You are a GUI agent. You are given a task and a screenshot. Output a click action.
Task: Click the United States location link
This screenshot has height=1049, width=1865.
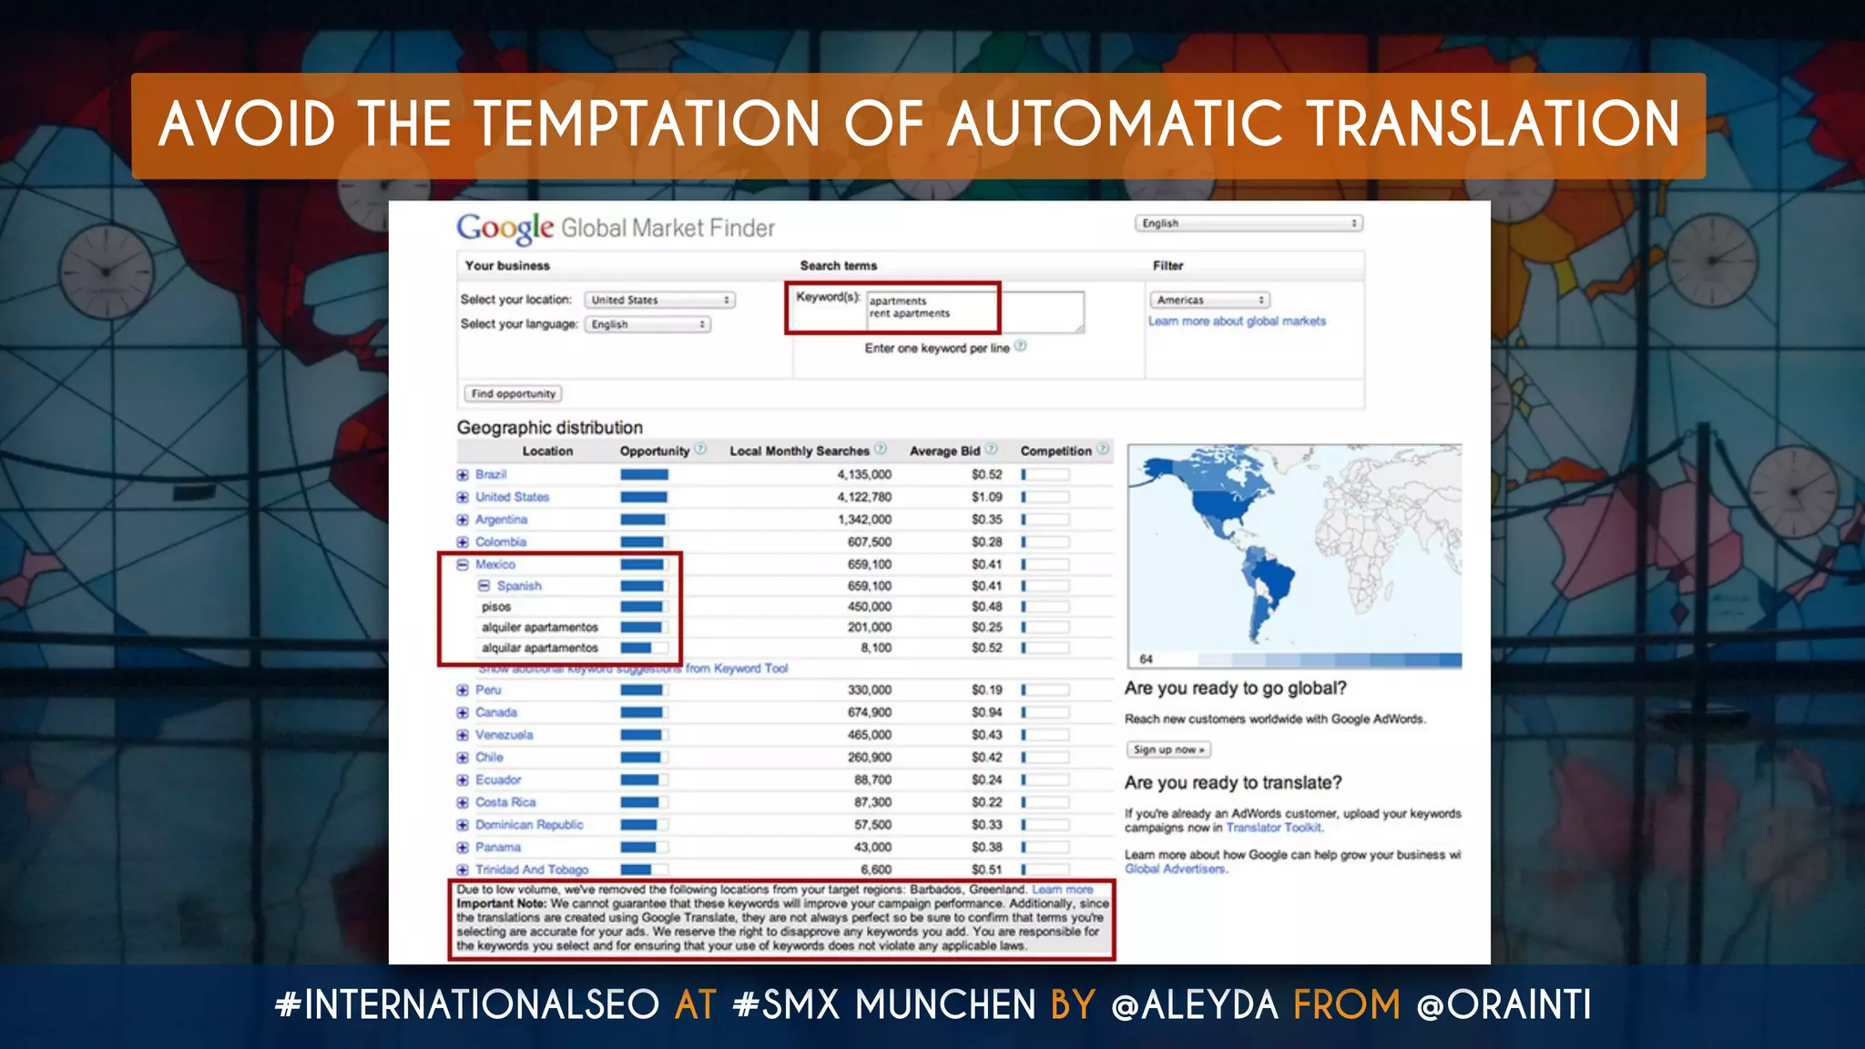(x=512, y=497)
